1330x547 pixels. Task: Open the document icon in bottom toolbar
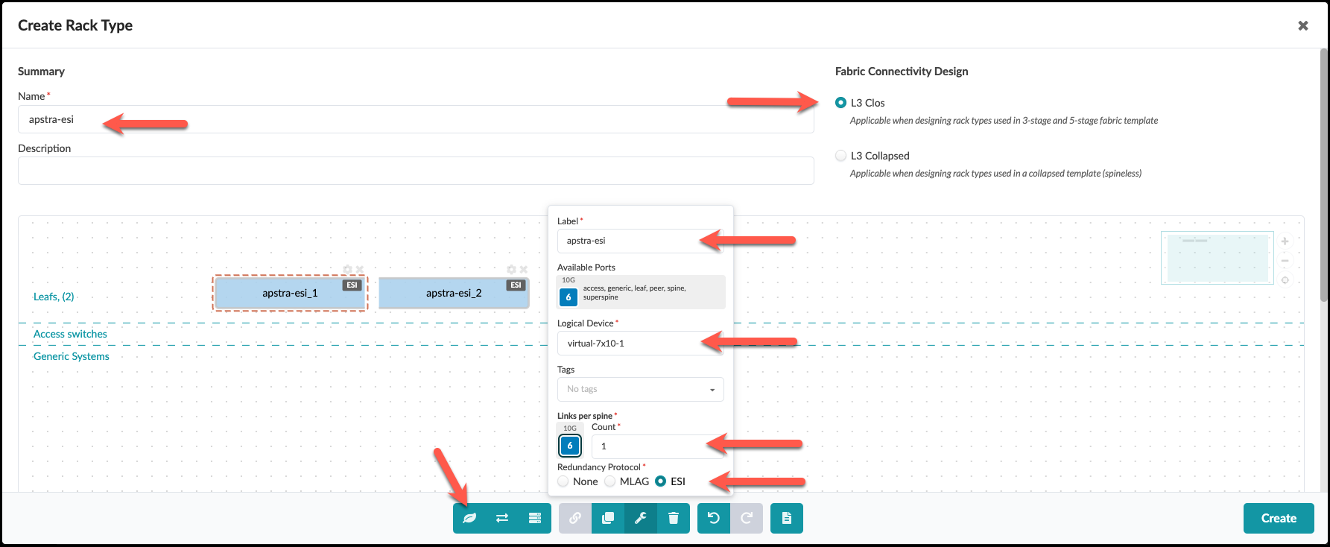pyautogui.click(x=787, y=519)
